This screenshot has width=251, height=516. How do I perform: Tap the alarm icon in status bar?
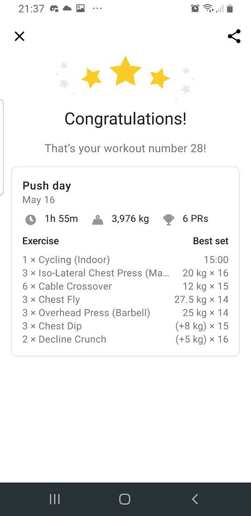click(195, 8)
